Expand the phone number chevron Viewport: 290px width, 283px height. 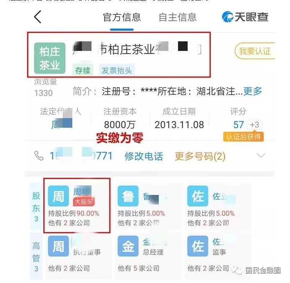[261, 155]
